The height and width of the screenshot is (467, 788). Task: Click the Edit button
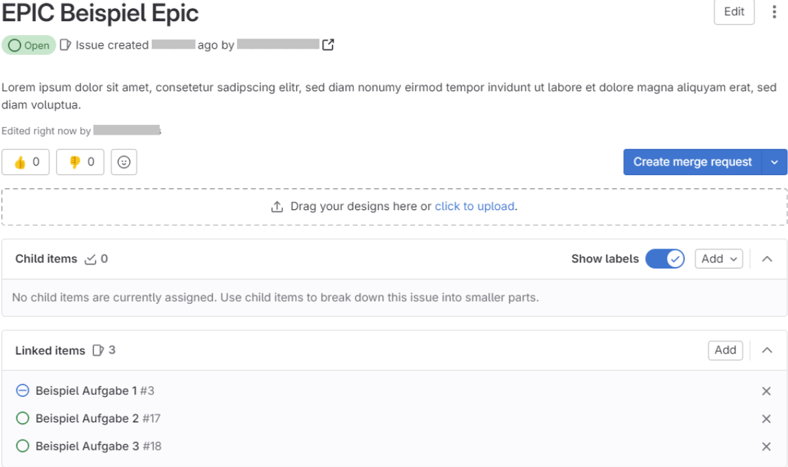pyautogui.click(x=734, y=12)
